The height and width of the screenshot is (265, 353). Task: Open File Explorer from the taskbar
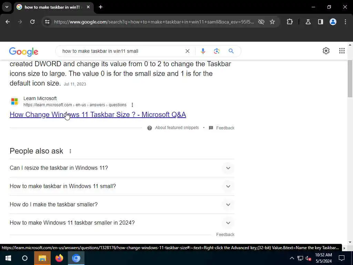point(42,258)
